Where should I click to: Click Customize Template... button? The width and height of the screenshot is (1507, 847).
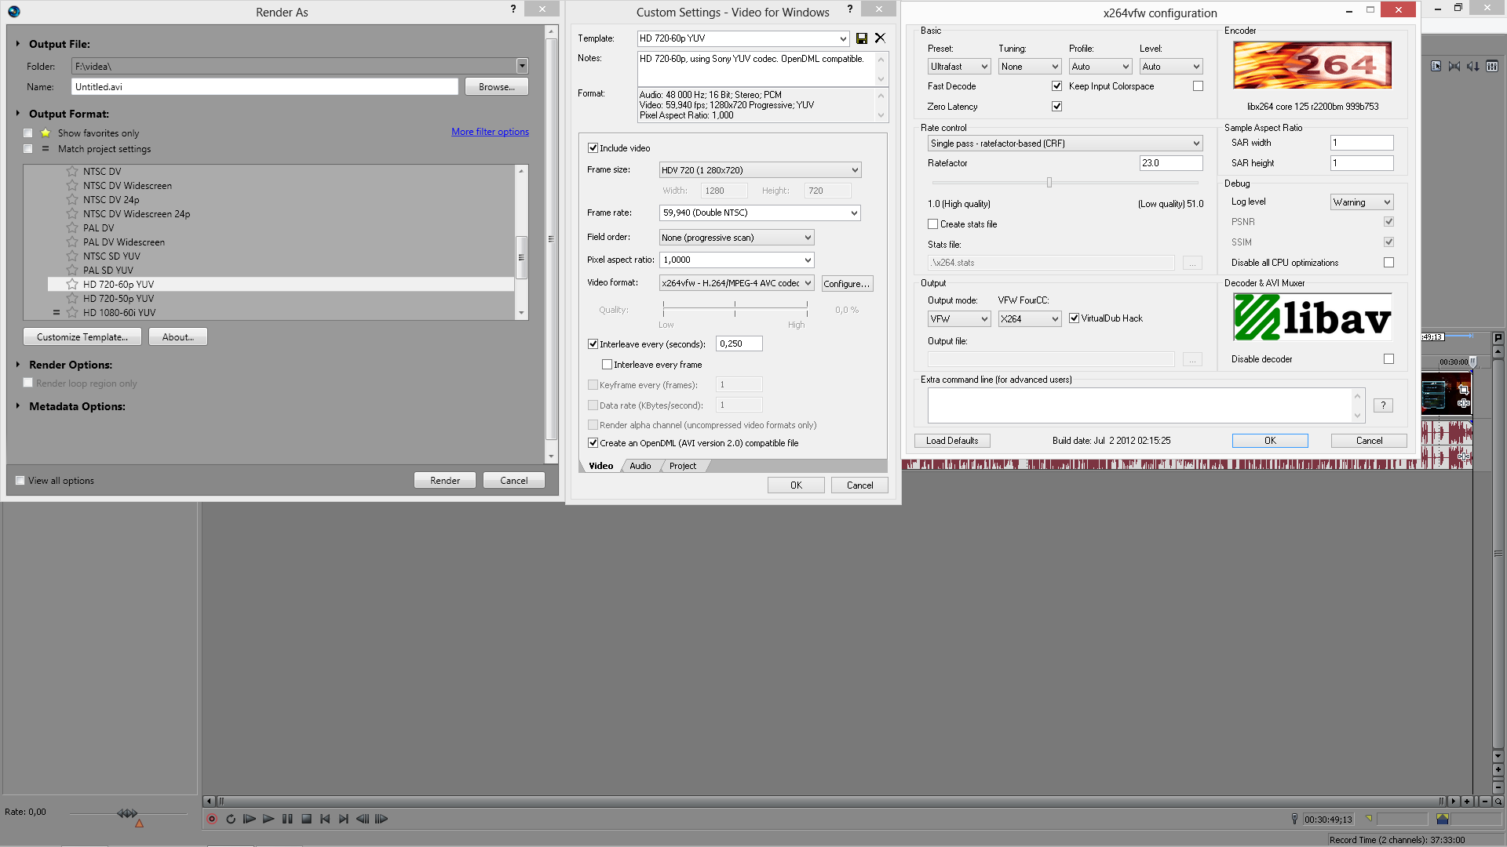pos(82,337)
